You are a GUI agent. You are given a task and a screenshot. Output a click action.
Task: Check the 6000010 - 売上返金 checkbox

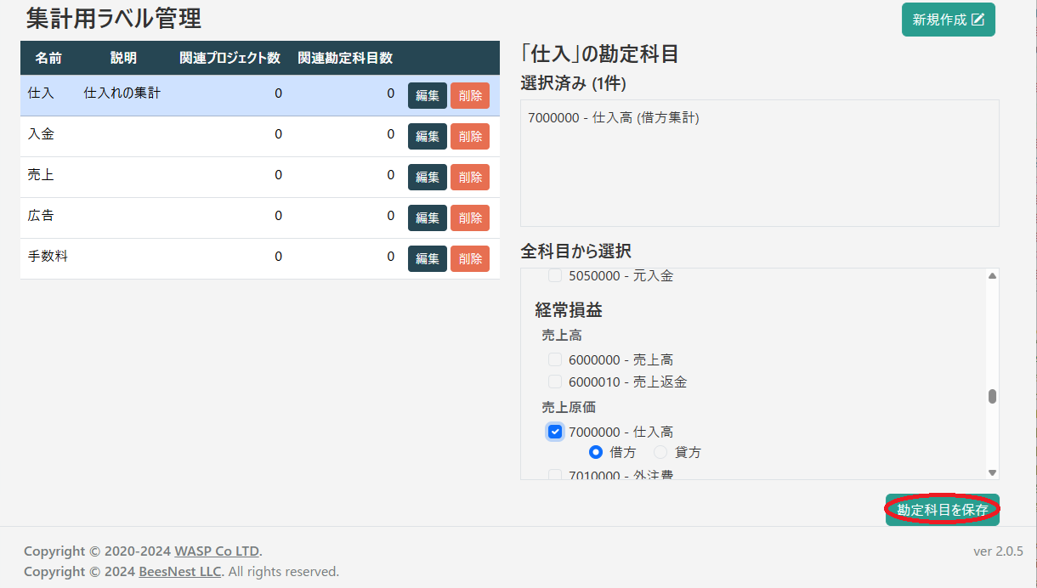[555, 382]
